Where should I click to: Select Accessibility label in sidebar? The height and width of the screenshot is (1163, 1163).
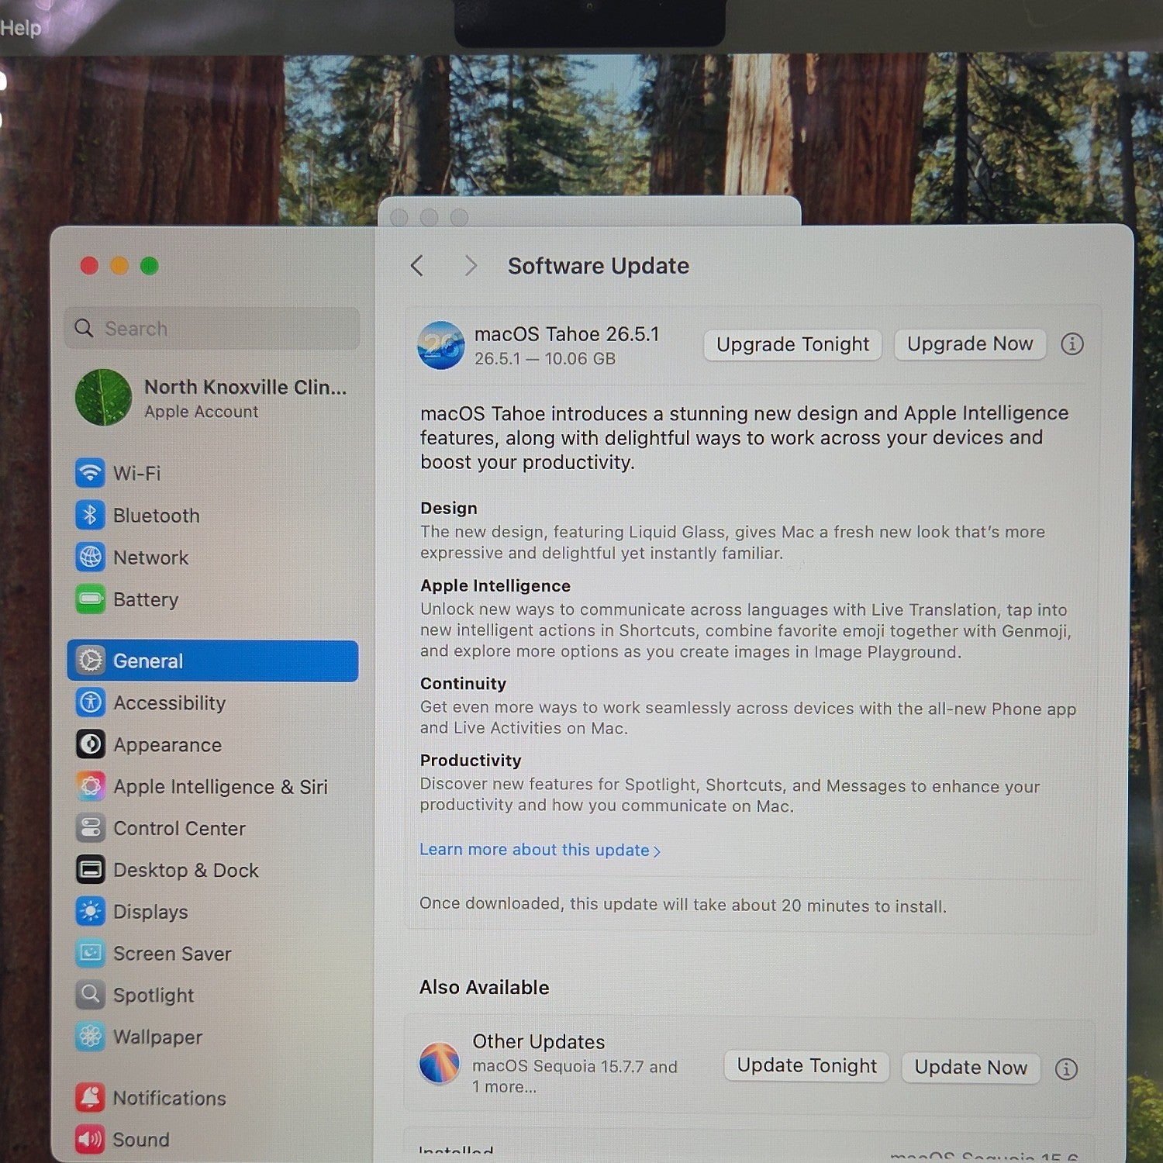169,702
